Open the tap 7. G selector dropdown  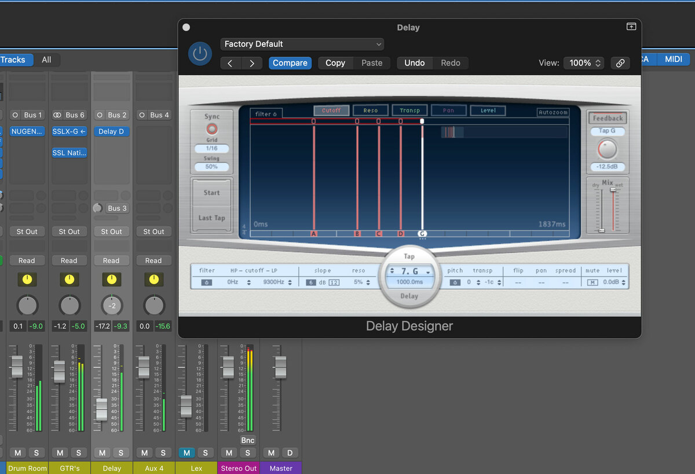click(409, 271)
